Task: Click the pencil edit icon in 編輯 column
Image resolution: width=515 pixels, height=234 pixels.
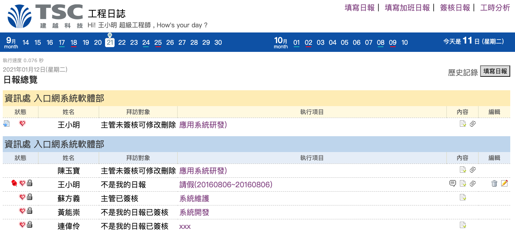Action: point(504,183)
